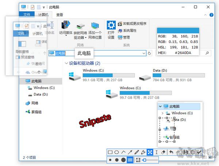
Task: Click 计算机 tab in the pasted overlay snippet
Action: [x=38, y=34]
